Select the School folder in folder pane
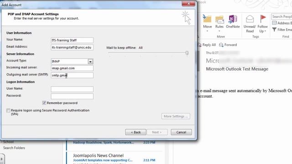 pyautogui.click(x=8, y=142)
